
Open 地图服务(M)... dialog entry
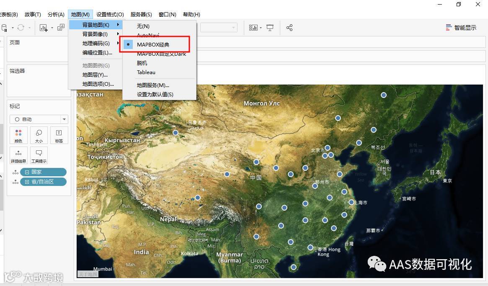coord(159,85)
